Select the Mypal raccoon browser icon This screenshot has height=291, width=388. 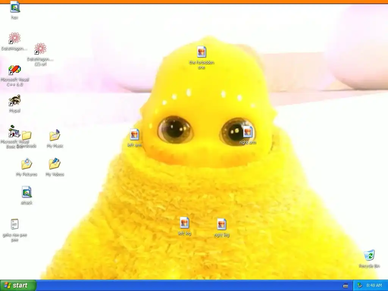[x=15, y=100]
